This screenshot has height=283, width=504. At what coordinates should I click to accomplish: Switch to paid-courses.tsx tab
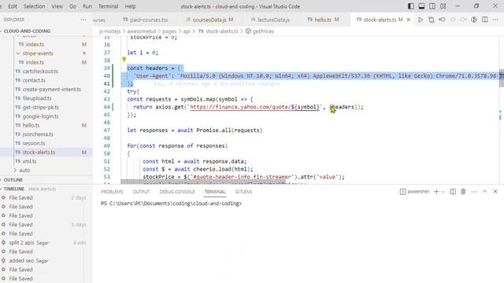(x=146, y=20)
